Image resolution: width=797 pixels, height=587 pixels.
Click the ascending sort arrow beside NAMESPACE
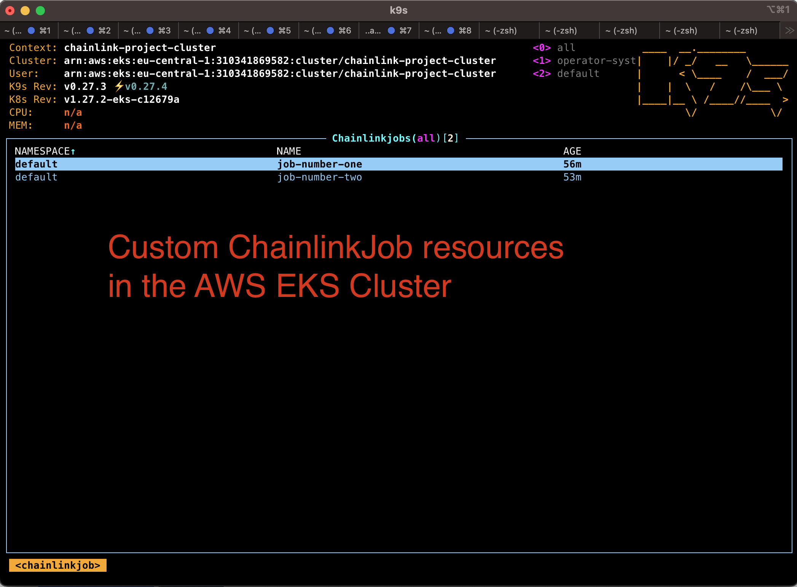click(73, 152)
